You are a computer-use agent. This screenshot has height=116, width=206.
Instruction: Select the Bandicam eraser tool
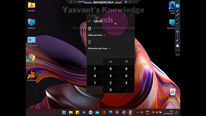177,40
